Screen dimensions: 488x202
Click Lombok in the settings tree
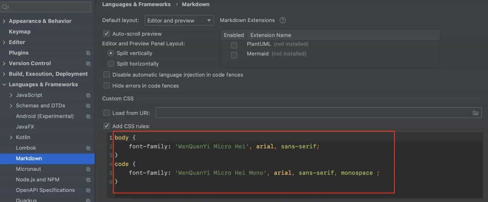[x=26, y=148]
